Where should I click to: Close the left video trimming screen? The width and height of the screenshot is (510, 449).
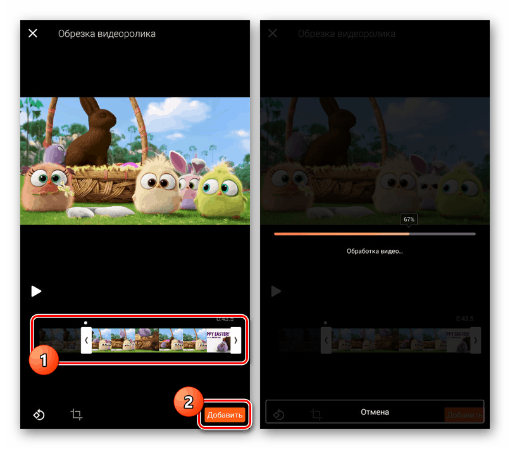[33, 33]
